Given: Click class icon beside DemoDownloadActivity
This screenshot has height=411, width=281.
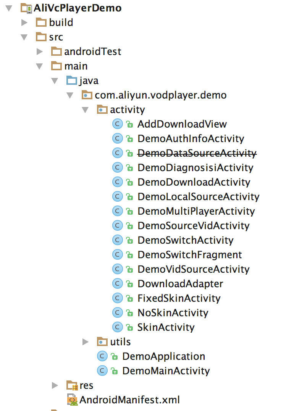Looking at the screenshot, I should coord(118,182).
